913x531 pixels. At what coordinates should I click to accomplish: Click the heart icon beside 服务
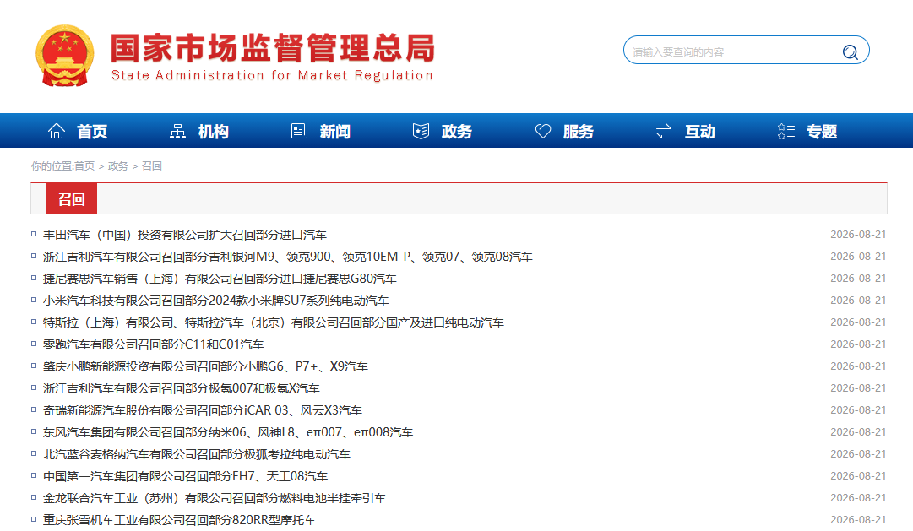[x=543, y=131]
